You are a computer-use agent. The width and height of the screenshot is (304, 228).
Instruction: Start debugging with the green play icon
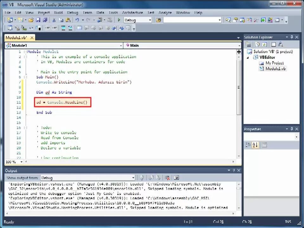click(119, 20)
